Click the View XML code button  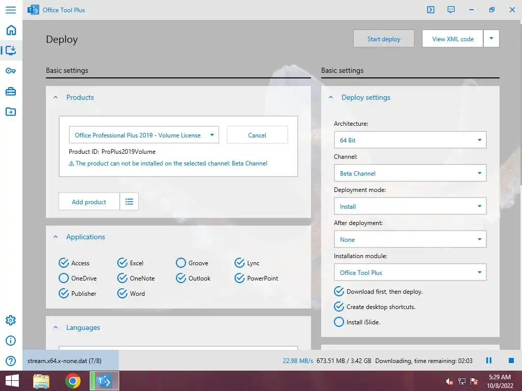453,39
